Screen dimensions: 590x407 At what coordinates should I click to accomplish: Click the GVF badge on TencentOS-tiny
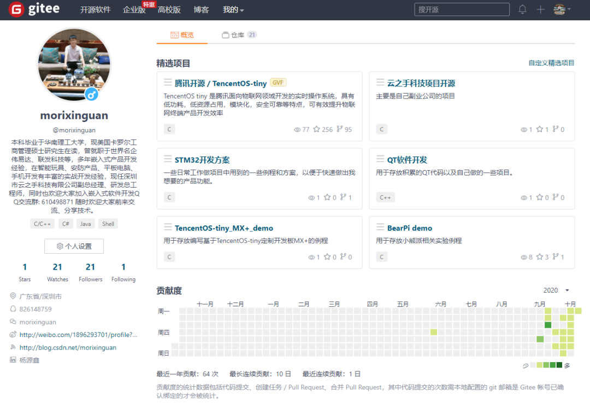coord(278,83)
